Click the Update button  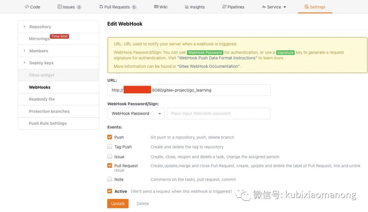118,204
